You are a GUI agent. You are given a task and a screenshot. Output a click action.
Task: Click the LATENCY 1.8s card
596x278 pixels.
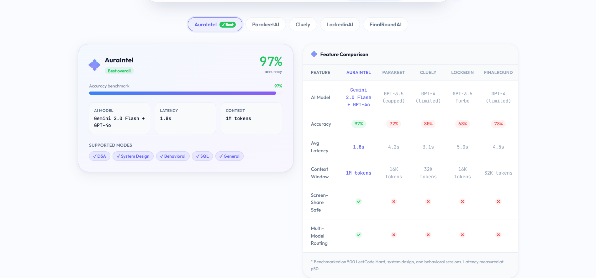click(185, 118)
